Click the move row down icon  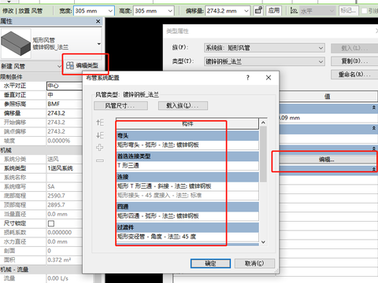click(100, 135)
